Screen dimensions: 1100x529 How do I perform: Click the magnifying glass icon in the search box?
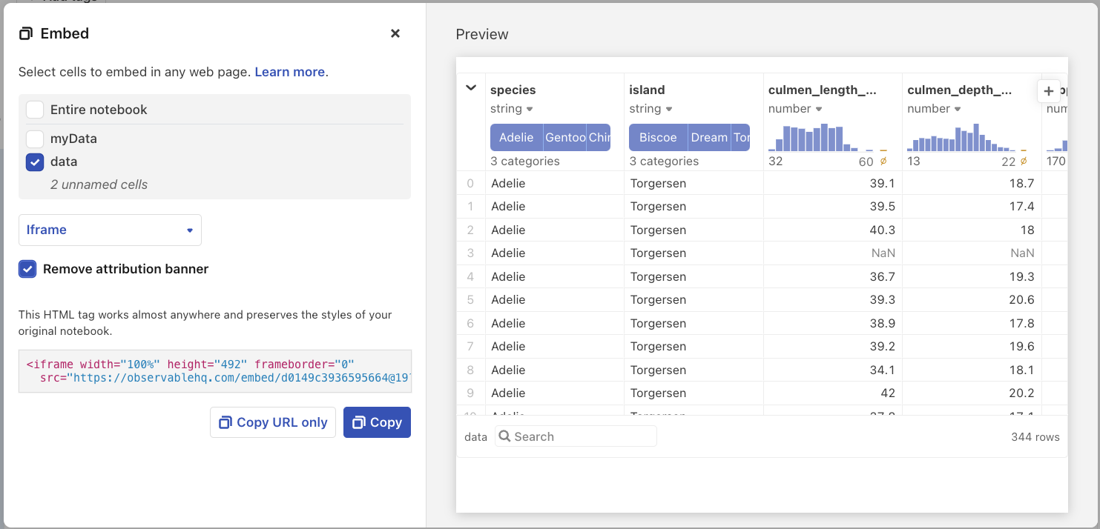tap(504, 436)
